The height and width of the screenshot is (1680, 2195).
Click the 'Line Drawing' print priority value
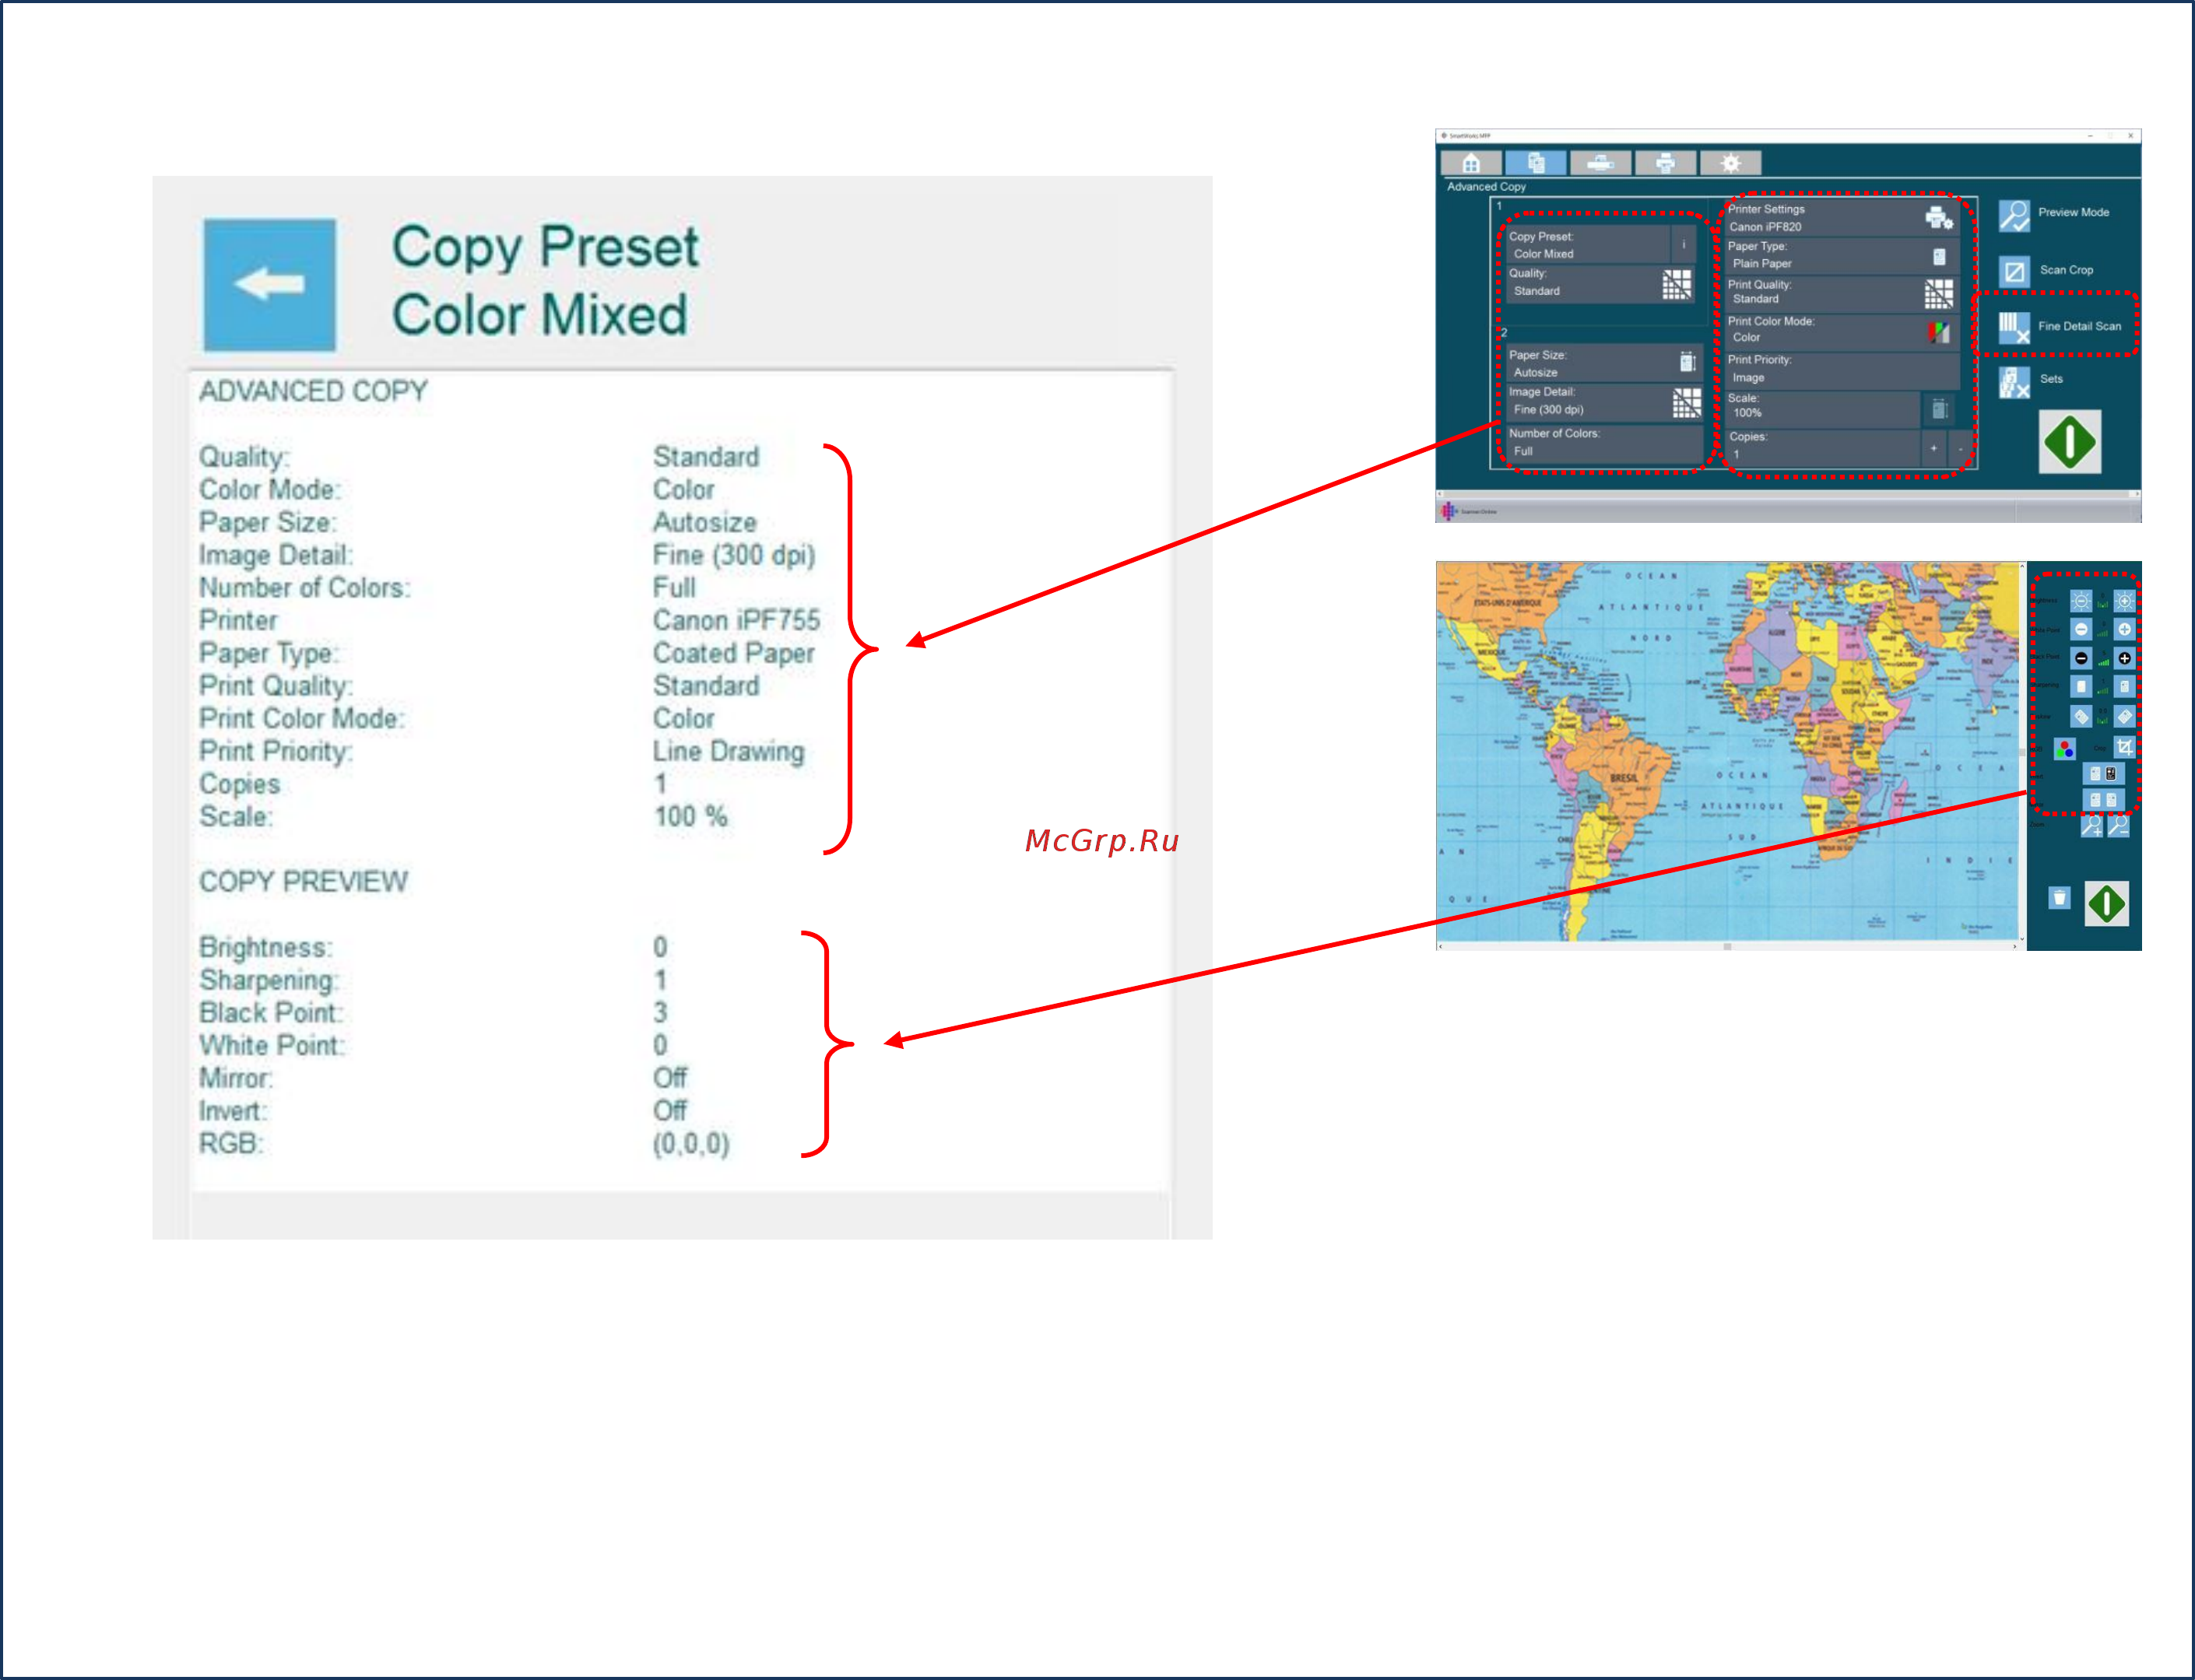pyautogui.click(x=728, y=752)
